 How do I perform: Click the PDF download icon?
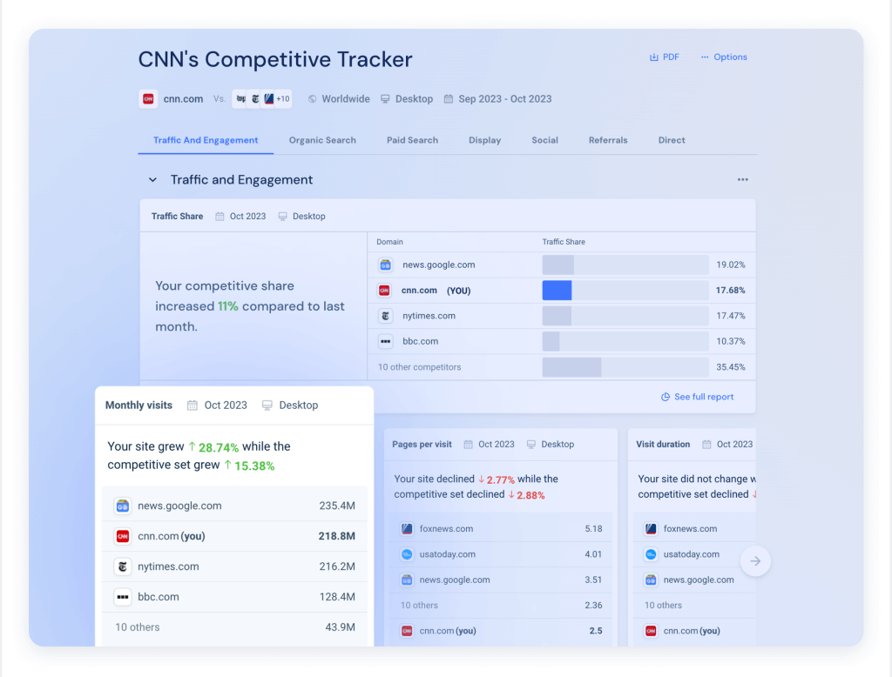pyautogui.click(x=653, y=56)
